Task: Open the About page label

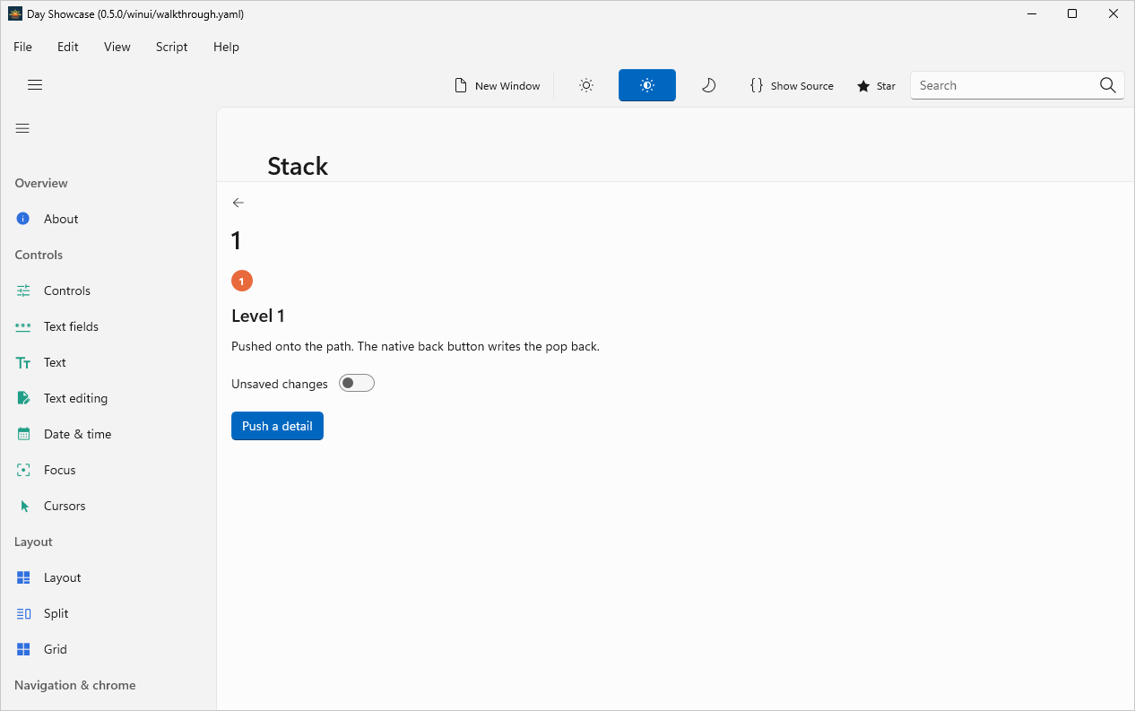Action: (x=61, y=219)
